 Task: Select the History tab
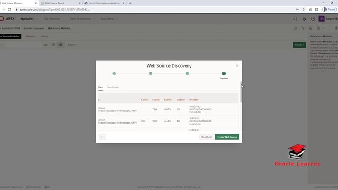(x=44, y=36)
